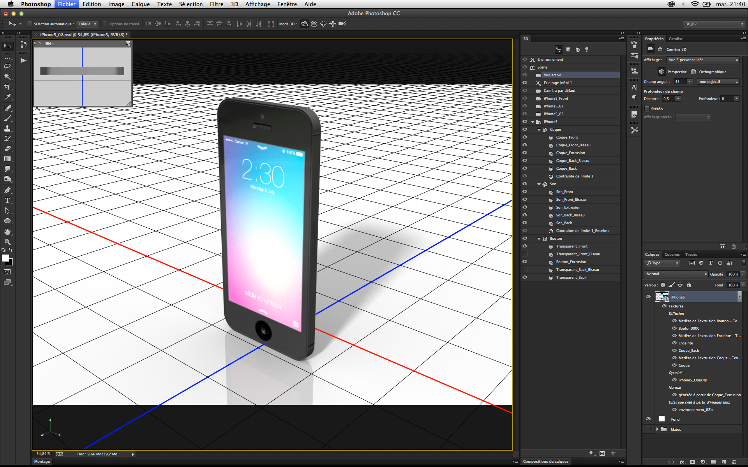Screen dimensions: 748x467
Task: Hide the iPhone5 layer
Action: click(x=648, y=297)
